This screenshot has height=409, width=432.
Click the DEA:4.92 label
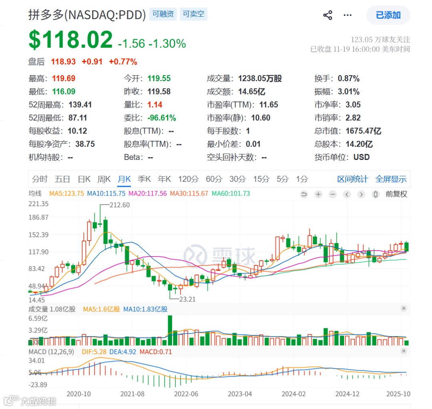pyautogui.click(x=123, y=352)
